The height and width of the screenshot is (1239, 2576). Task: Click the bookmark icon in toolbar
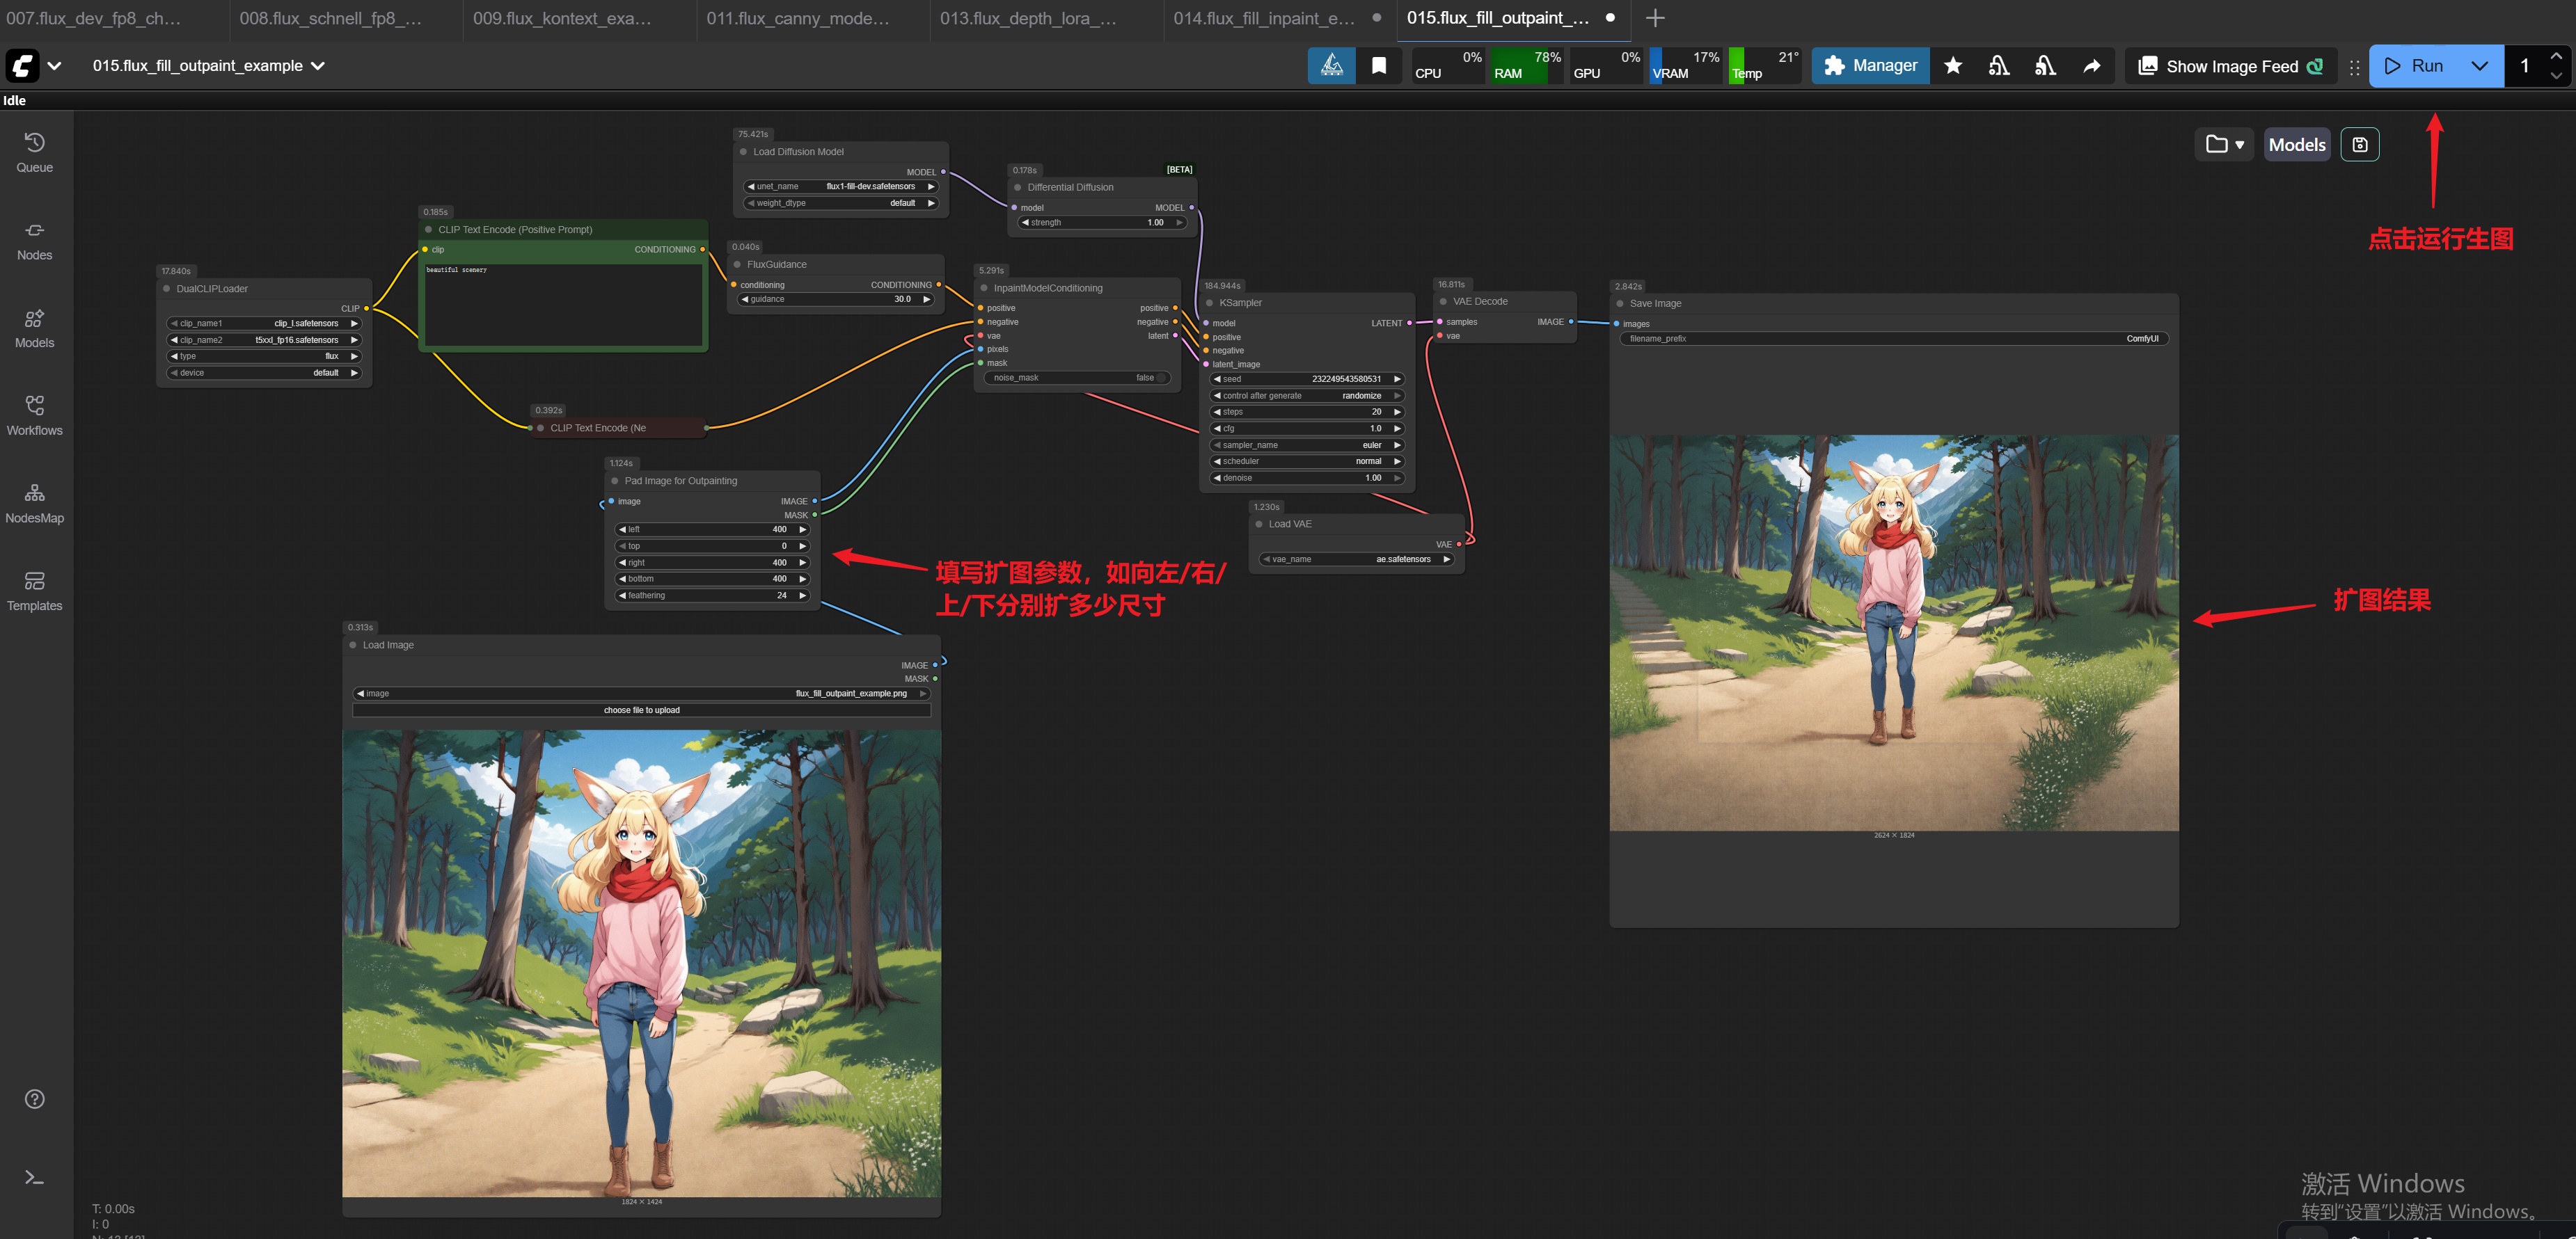1379,66
